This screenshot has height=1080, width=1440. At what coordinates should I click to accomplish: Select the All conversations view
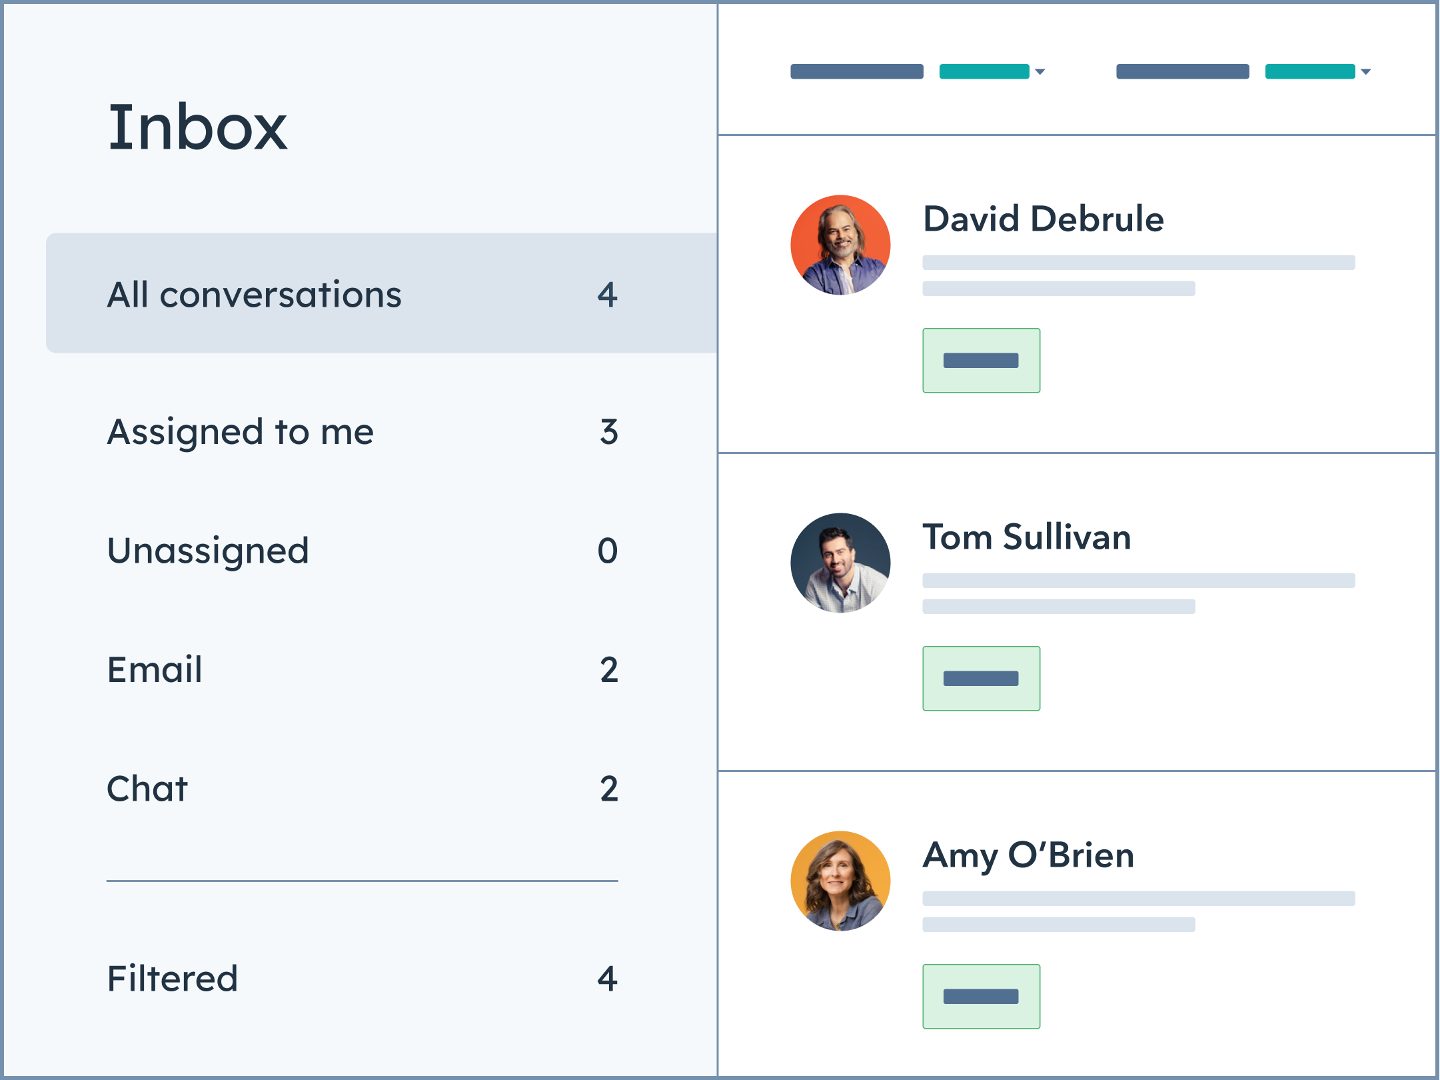[x=254, y=294]
